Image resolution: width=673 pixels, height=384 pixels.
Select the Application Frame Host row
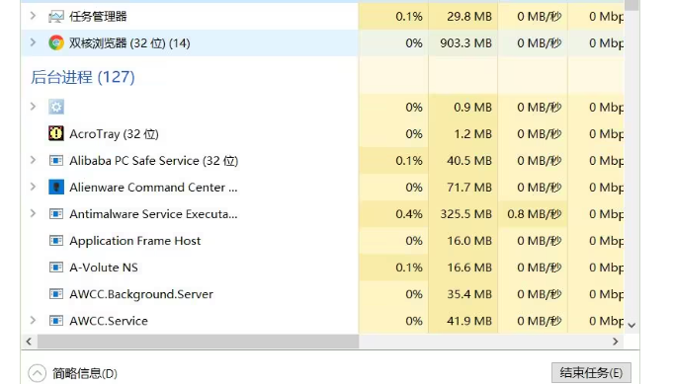[x=322, y=241]
